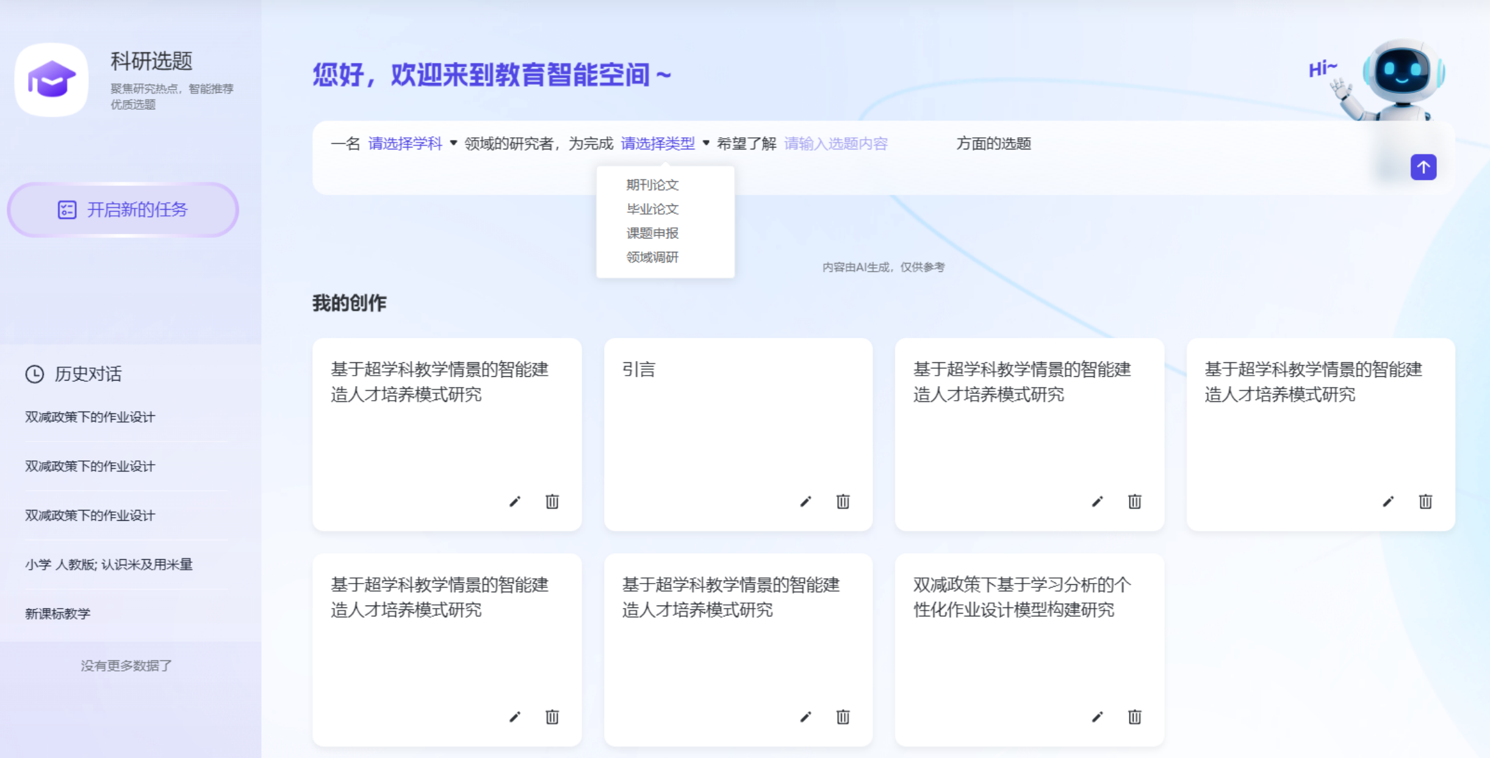Image resolution: width=1490 pixels, height=758 pixels.
Task: Click trash icon on top-right creation card
Action: pyautogui.click(x=1425, y=501)
